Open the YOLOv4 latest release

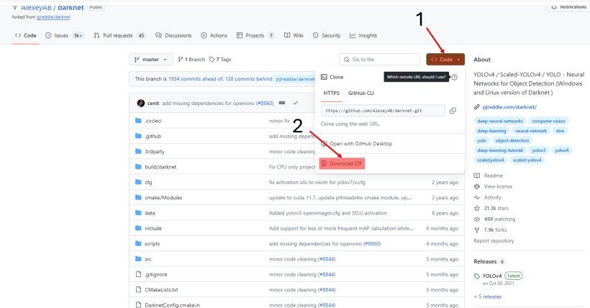[x=492, y=276]
